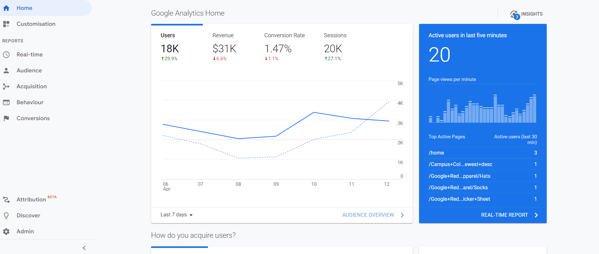Collapse the left sidebar with chevron
Screen dimensions: 599x254
[84, 248]
